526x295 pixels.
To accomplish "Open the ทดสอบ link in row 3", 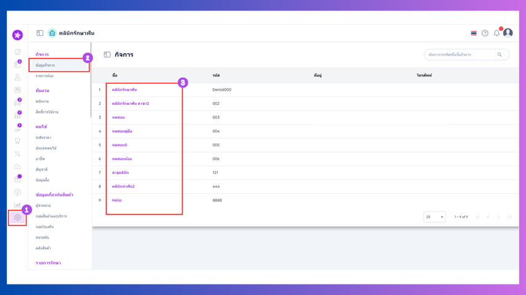I will 118,117.
